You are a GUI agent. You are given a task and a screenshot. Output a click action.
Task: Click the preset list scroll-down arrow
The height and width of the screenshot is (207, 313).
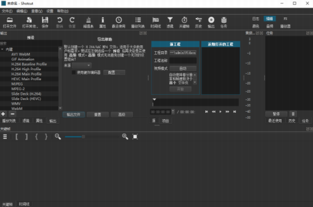pyautogui.click(x=60, y=108)
